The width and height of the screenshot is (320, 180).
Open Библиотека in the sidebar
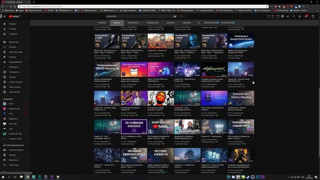[x=15, y=42]
